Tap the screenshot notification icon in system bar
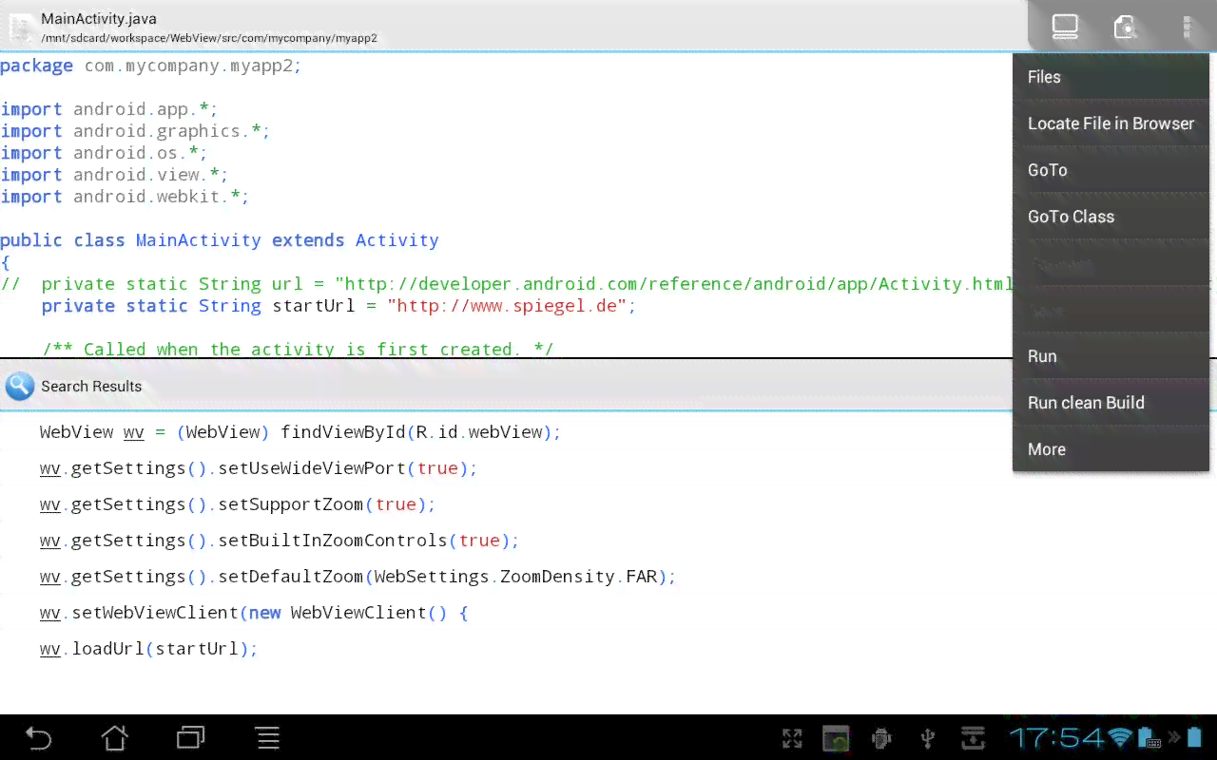Image resolution: width=1217 pixels, height=760 pixels. [x=836, y=739]
